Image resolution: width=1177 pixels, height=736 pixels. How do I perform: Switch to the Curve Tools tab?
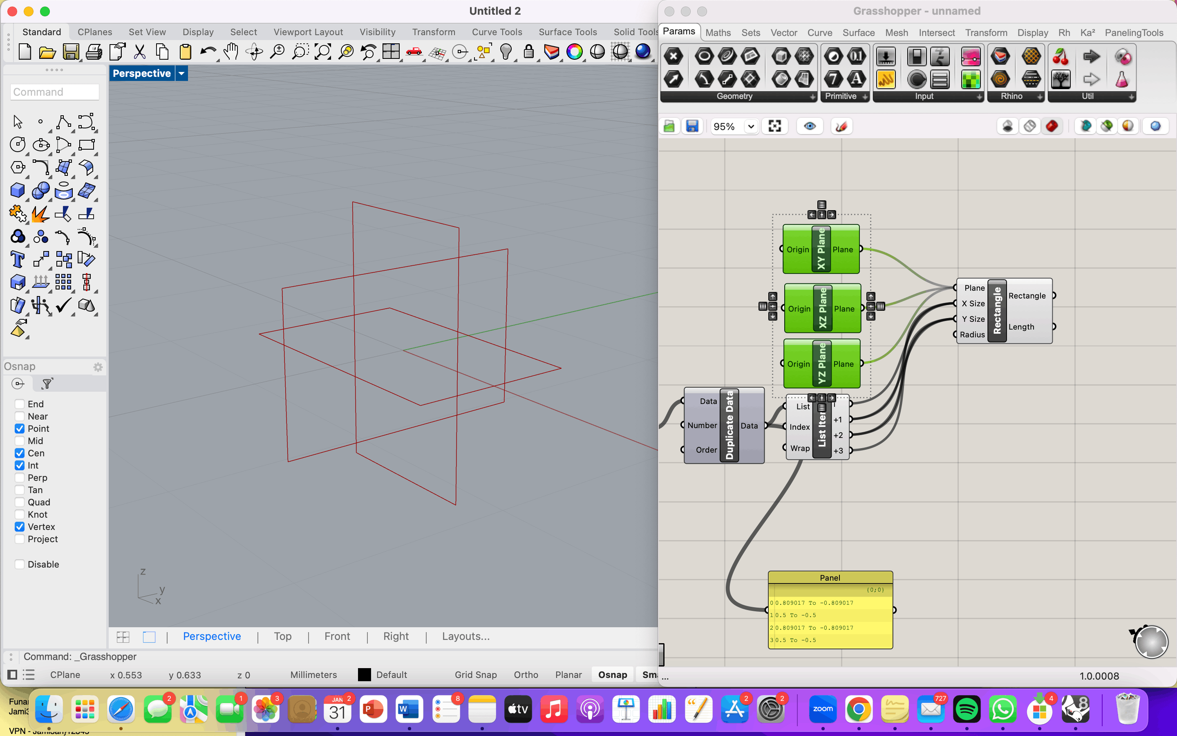point(497,32)
